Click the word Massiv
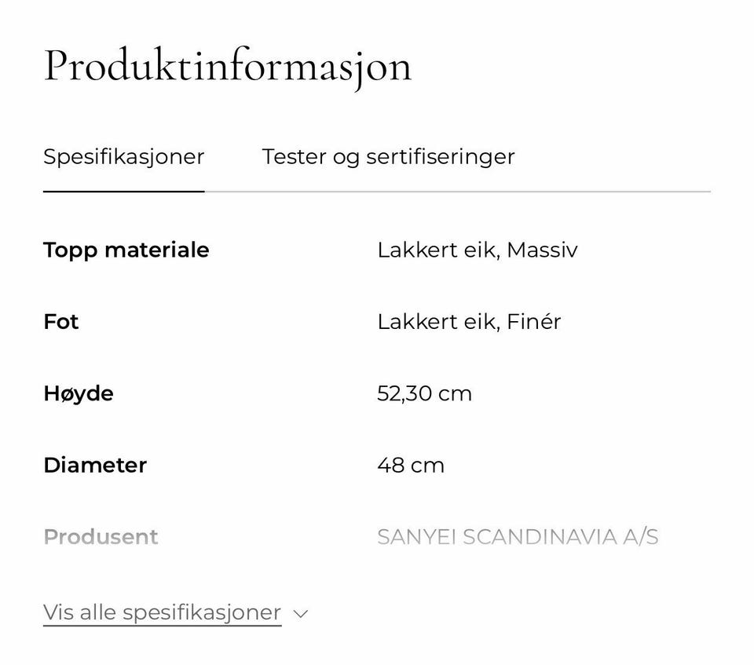 tap(542, 250)
